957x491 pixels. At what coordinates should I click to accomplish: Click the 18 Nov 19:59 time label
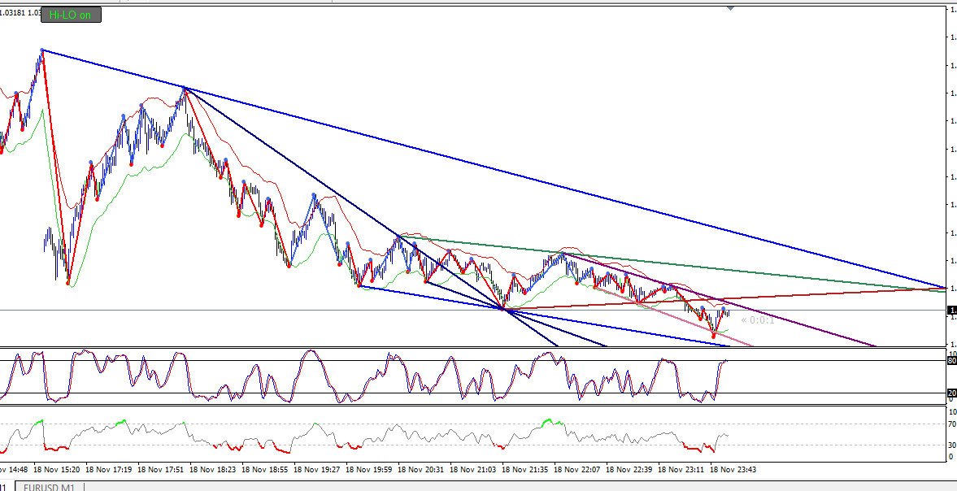tap(368, 470)
